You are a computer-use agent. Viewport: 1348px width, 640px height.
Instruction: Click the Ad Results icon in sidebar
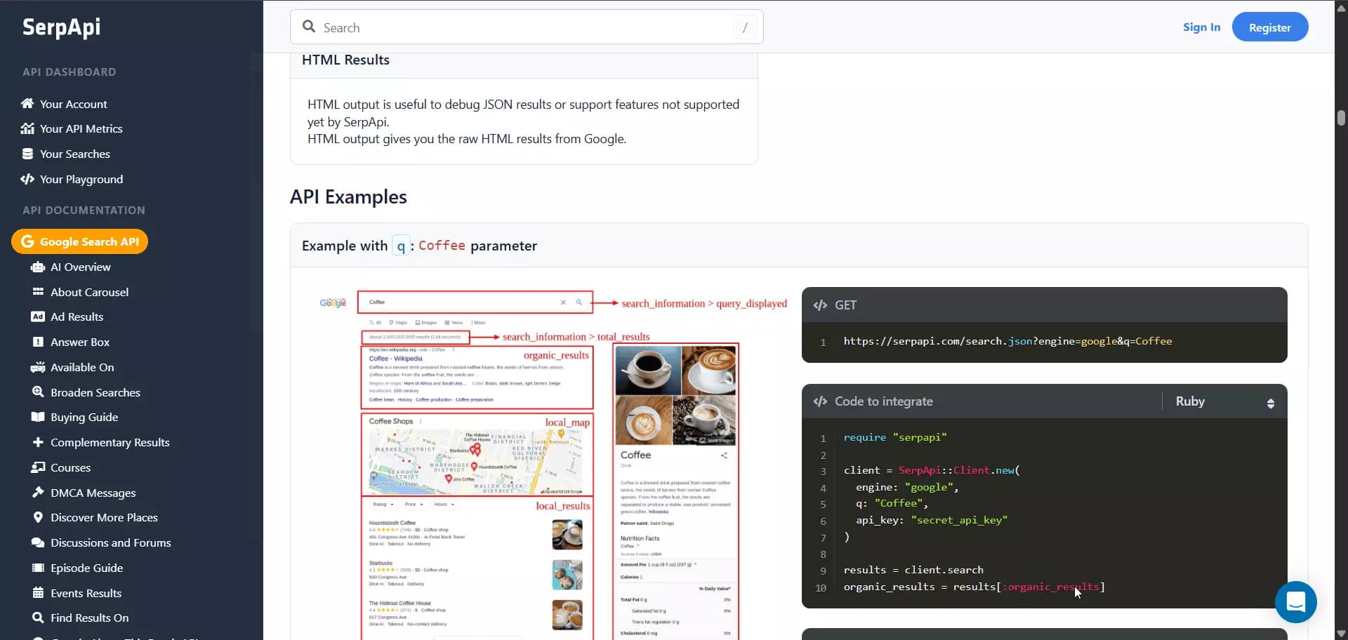[x=37, y=316]
